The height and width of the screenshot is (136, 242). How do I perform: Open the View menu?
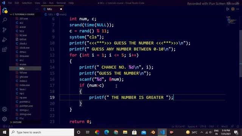point(37,3)
